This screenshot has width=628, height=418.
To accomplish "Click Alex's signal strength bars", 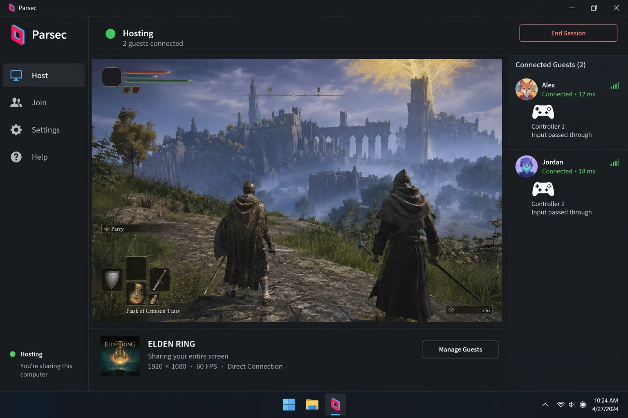I will pos(615,86).
